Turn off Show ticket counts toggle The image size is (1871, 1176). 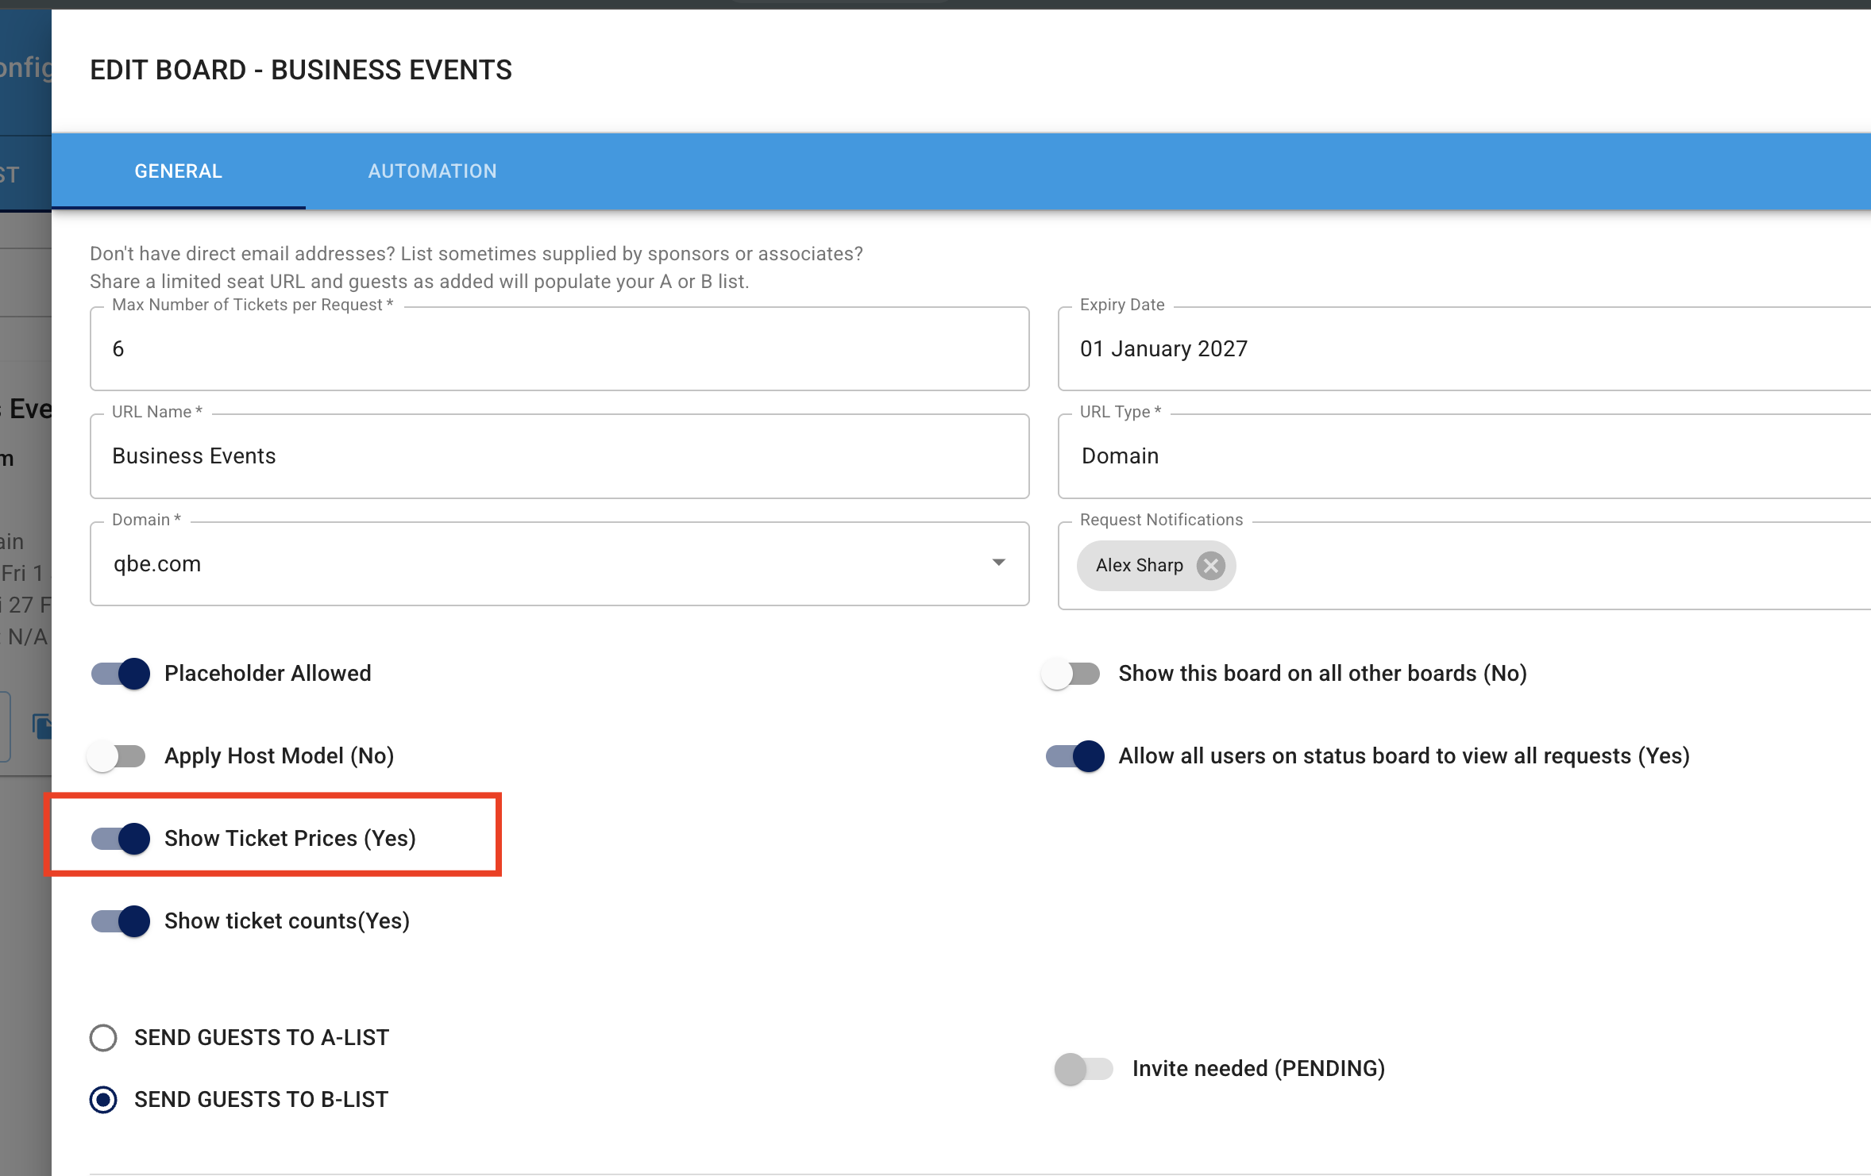click(x=121, y=921)
